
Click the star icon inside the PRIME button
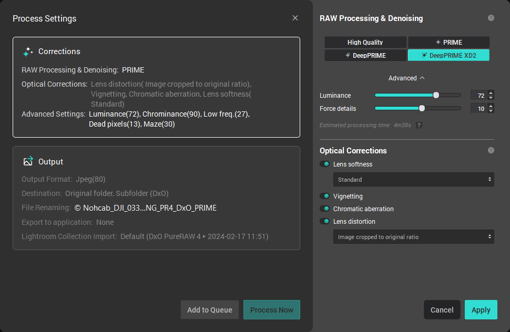coord(437,42)
